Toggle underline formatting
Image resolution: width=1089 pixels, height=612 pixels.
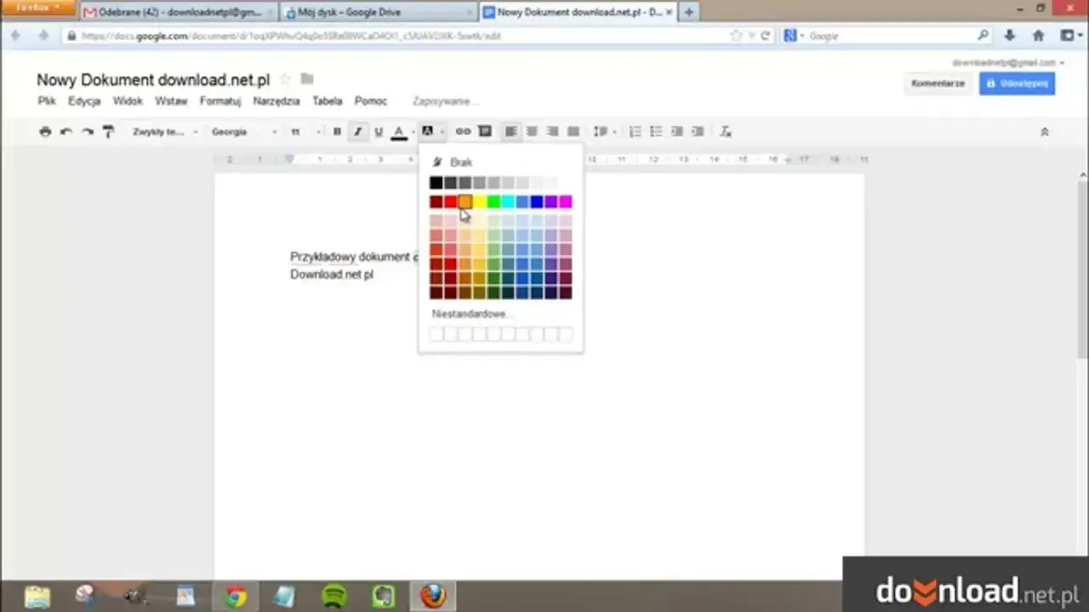point(379,132)
